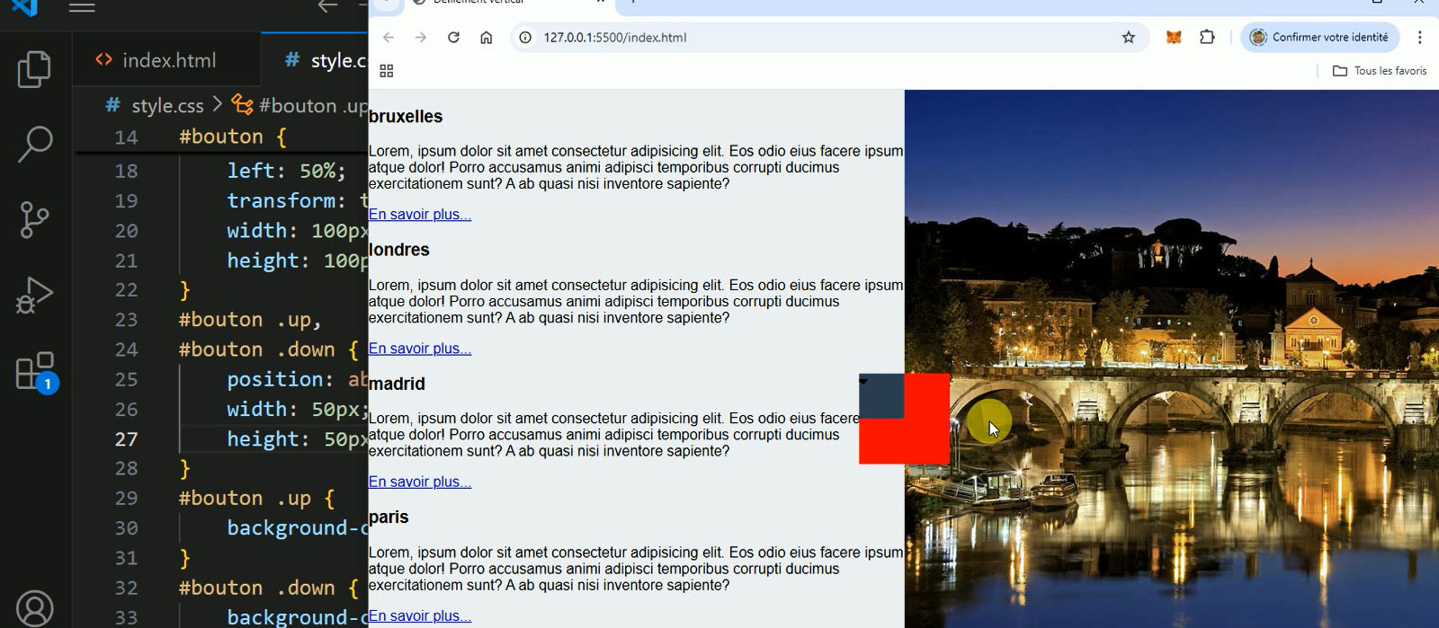The height and width of the screenshot is (628, 1439).
Task: Click "En savoir plus..." under bruxelles
Action: coord(420,215)
